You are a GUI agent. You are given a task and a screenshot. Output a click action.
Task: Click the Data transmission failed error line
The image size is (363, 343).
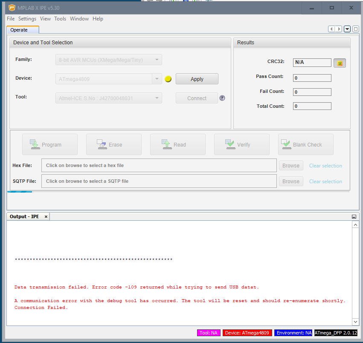click(x=136, y=287)
